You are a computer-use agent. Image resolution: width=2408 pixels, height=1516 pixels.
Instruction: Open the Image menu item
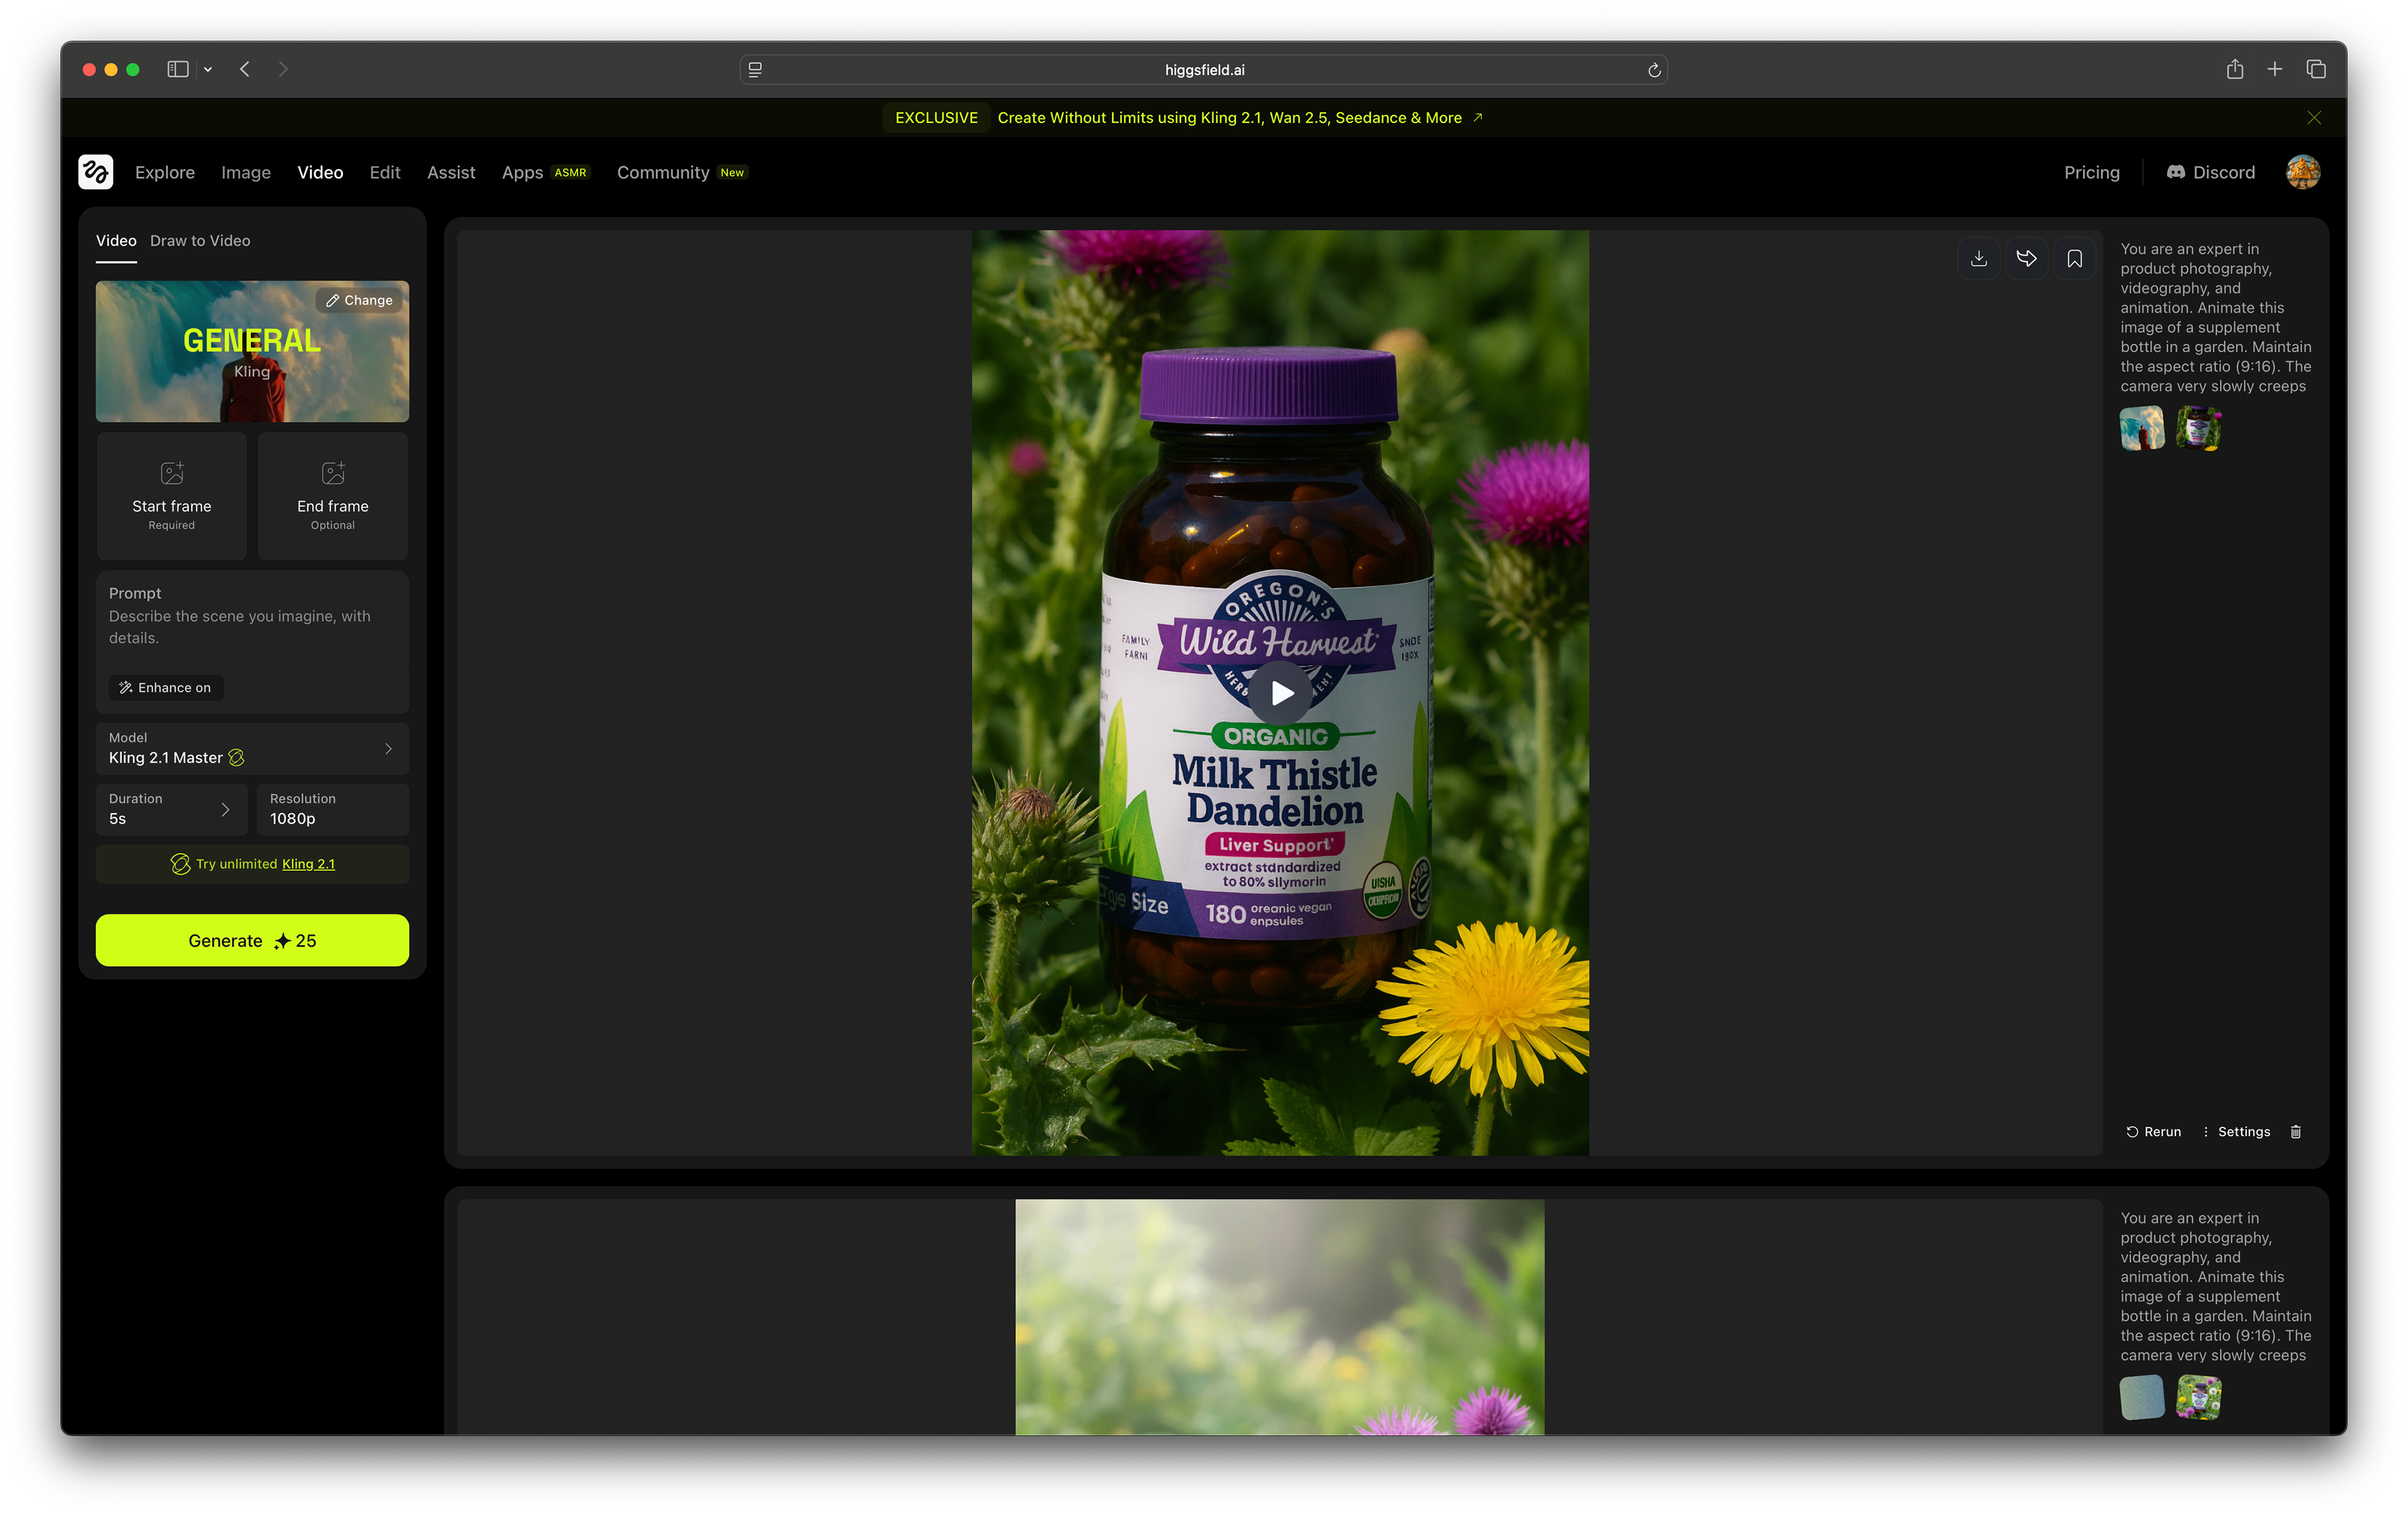click(x=246, y=172)
